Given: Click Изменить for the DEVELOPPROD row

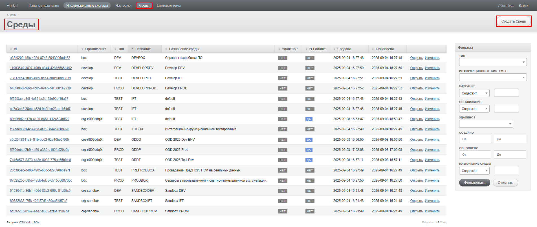Looking at the screenshot, I should [432, 88].
